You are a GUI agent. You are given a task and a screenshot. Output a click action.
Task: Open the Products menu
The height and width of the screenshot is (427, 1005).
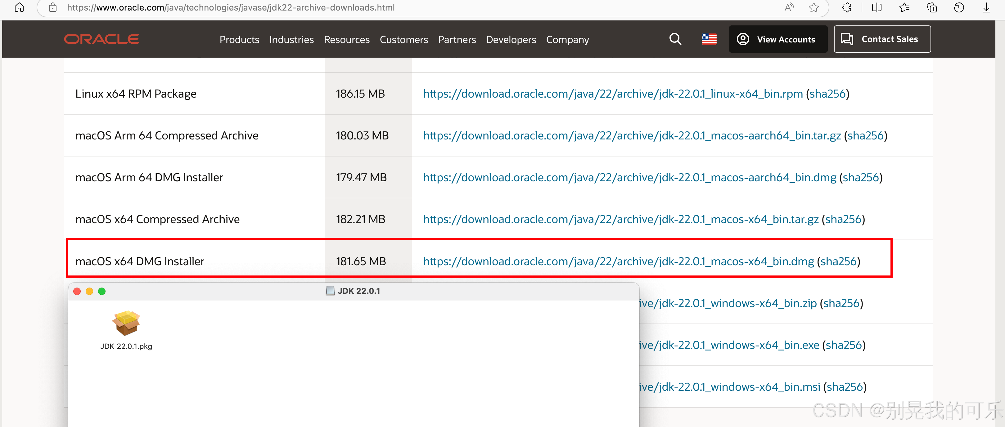tap(239, 39)
